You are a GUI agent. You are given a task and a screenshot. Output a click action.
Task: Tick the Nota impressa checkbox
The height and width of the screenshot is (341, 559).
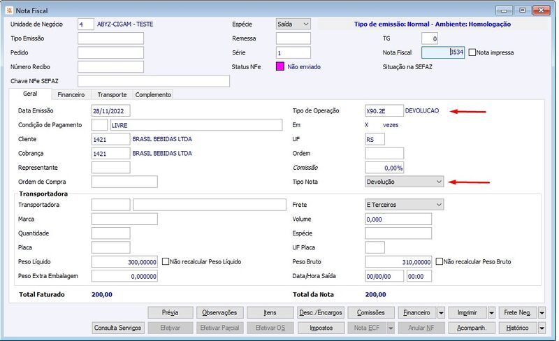pos(472,52)
